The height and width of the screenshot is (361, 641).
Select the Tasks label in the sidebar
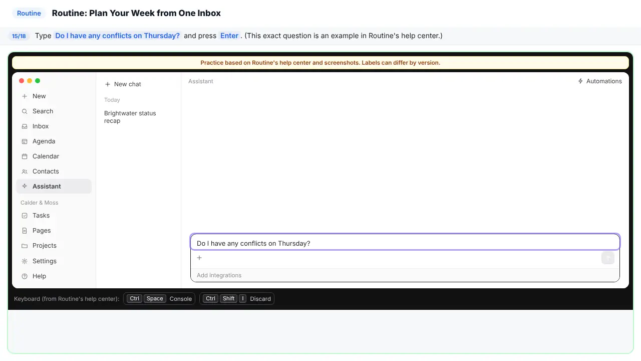pos(41,216)
